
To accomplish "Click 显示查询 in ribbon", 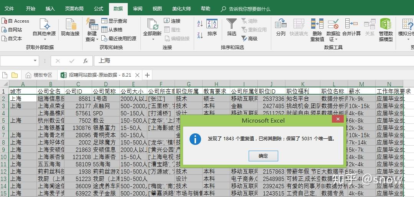I will tap(114, 21).
